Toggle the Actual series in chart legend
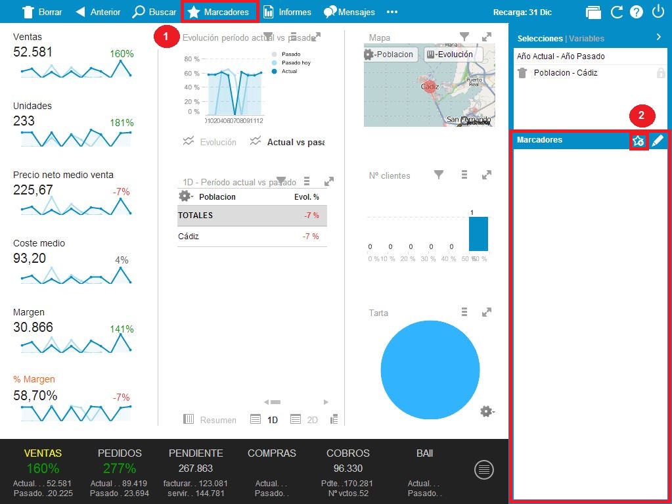Image resolution: width=672 pixels, height=504 pixels. pyautogui.click(x=275, y=71)
